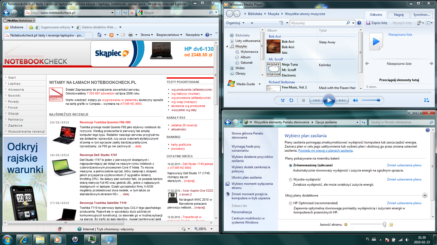Select Bob Acri album thumbnail
This screenshot has height=245, width=437.
[x=273, y=46]
